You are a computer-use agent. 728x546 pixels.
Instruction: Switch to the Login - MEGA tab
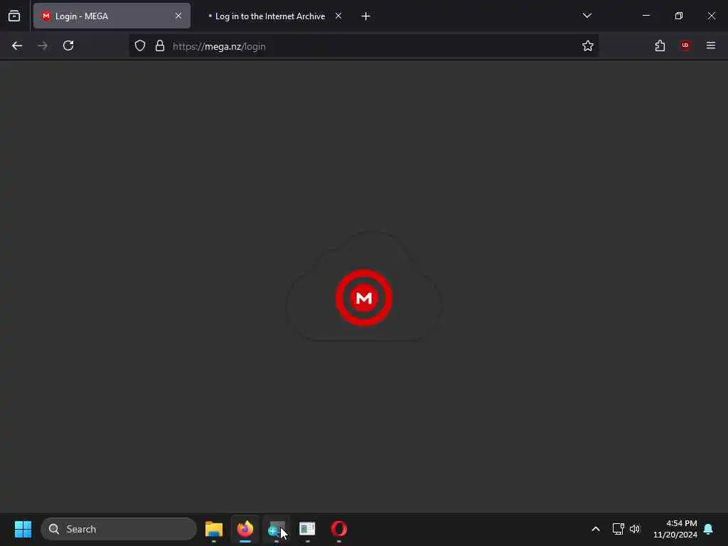point(112,16)
